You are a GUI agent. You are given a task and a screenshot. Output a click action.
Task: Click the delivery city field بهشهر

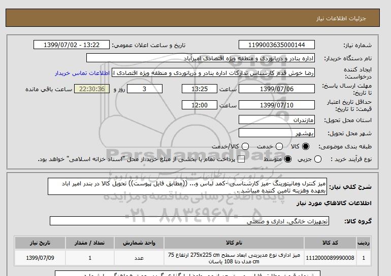pos(277,133)
